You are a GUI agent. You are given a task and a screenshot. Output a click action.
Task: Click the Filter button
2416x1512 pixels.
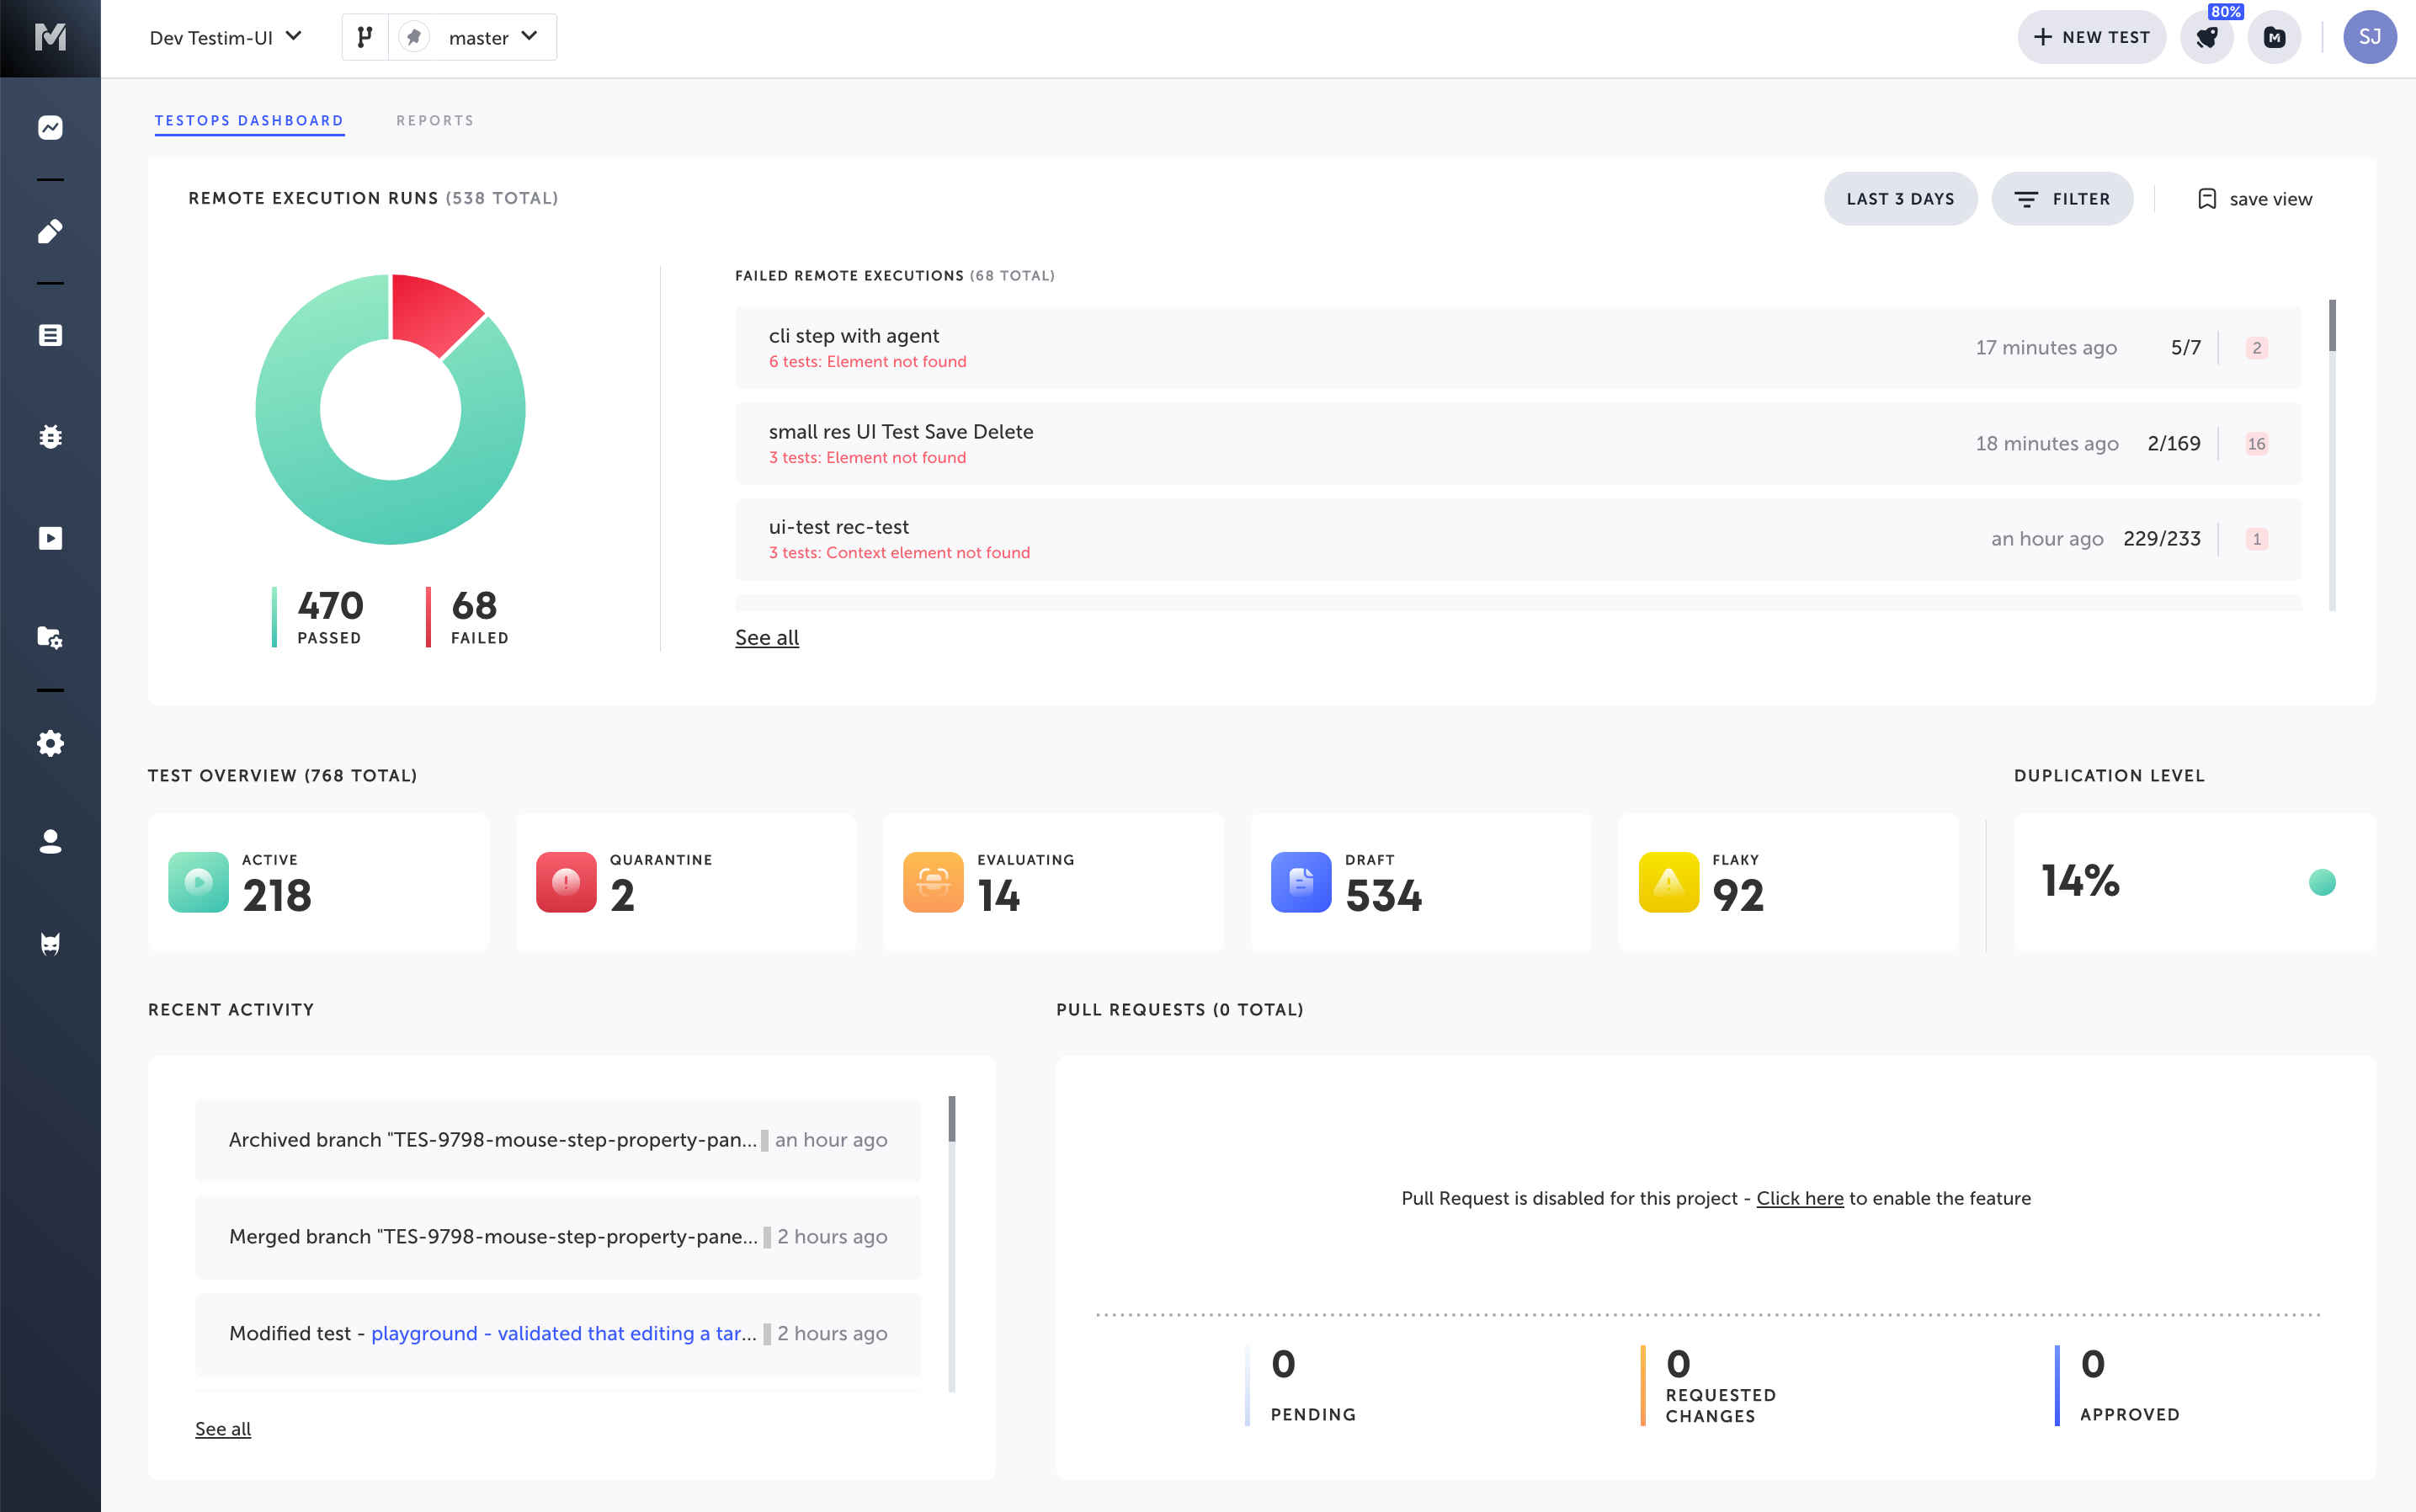[x=2061, y=199]
